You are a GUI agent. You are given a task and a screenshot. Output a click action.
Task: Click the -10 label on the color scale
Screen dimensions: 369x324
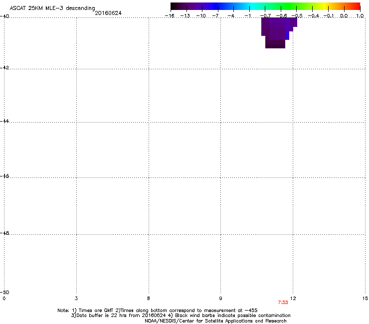pyautogui.click(x=201, y=16)
